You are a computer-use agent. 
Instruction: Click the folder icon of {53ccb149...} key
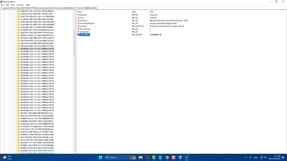click(19, 140)
